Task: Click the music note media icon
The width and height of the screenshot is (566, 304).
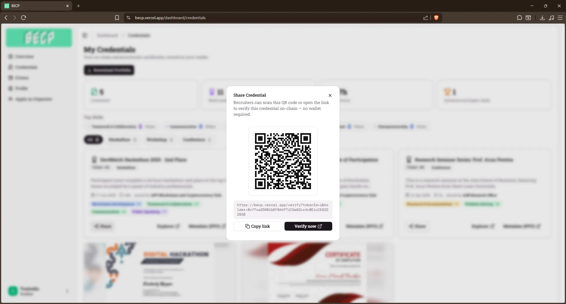Action: (x=551, y=18)
